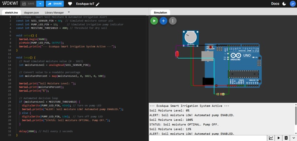Screen dimensions: 297x141
Task: Switch to the diagram.json tab
Action: point(31,13)
